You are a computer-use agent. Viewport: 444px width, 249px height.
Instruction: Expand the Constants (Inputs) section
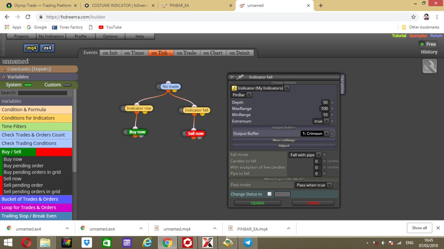coord(39,69)
